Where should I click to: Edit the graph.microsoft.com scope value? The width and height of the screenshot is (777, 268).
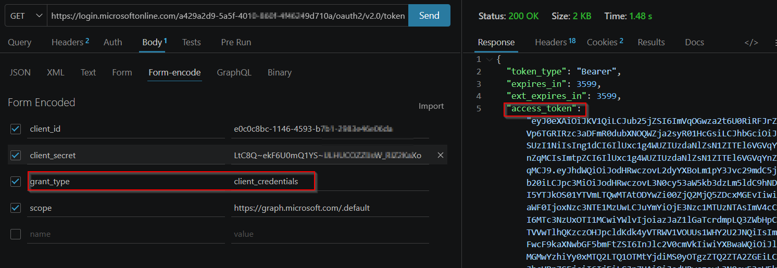click(x=330, y=208)
